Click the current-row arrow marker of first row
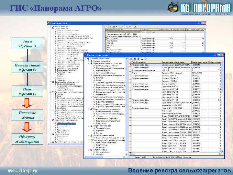The width and height of the screenshot is (233, 175). click(x=130, y=65)
